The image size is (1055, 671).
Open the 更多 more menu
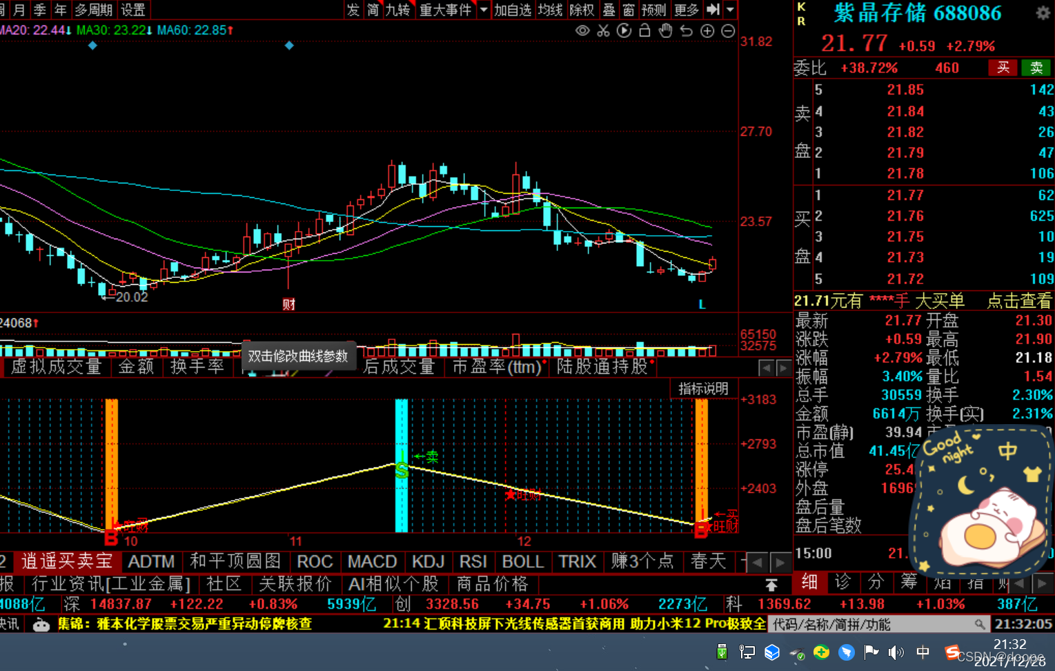pos(687,10)
